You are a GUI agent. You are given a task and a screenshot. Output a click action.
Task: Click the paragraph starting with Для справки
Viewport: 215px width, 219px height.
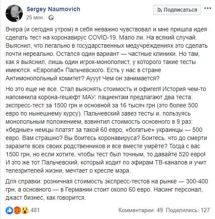(x=107, y=189)
